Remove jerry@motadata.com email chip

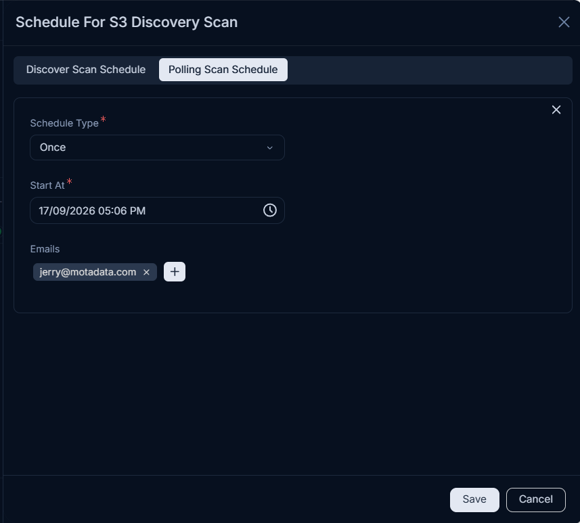pyautogui.click(x=146, y=272)
